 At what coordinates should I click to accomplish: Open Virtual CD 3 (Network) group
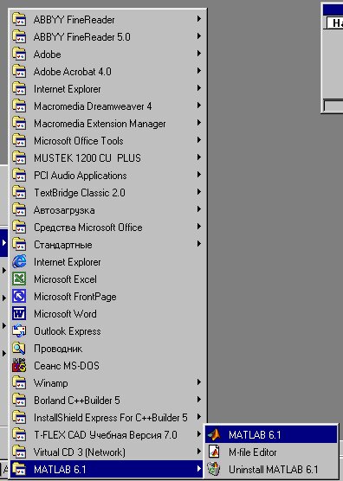(x=108, y=452)
